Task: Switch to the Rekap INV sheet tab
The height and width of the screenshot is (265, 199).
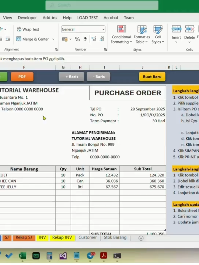Action: point(62,237)
